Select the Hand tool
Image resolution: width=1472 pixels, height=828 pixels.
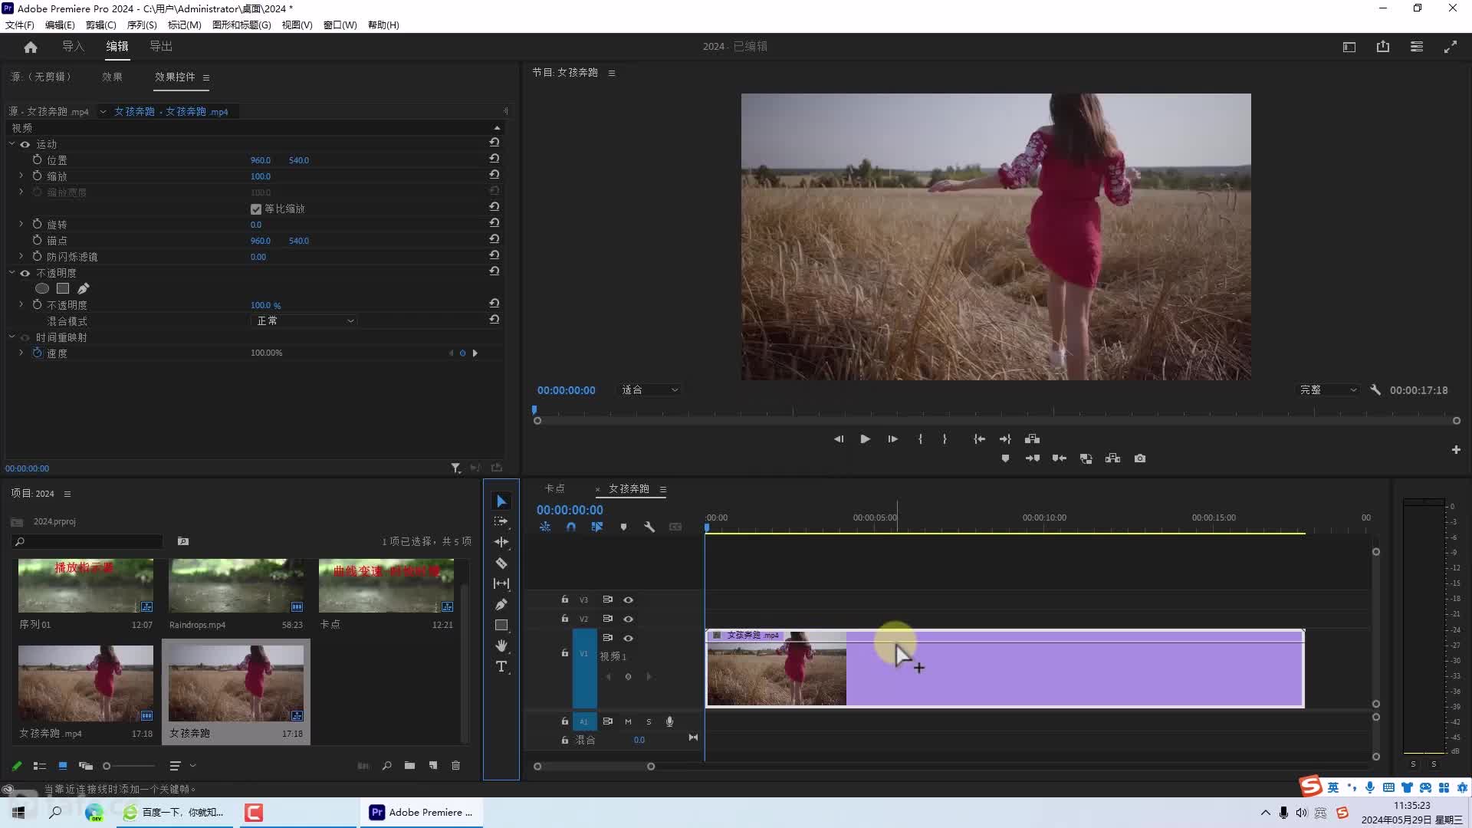501,646
